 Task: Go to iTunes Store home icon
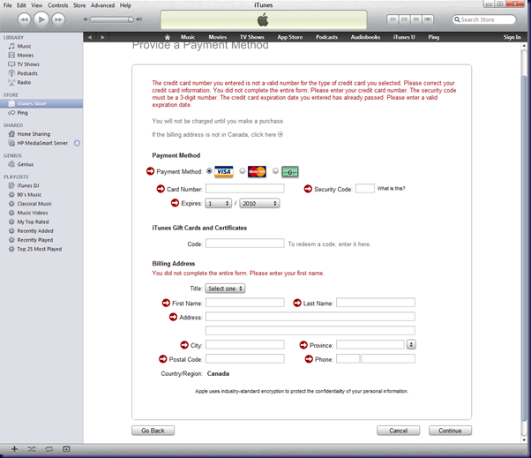click(x=168, y=37)
